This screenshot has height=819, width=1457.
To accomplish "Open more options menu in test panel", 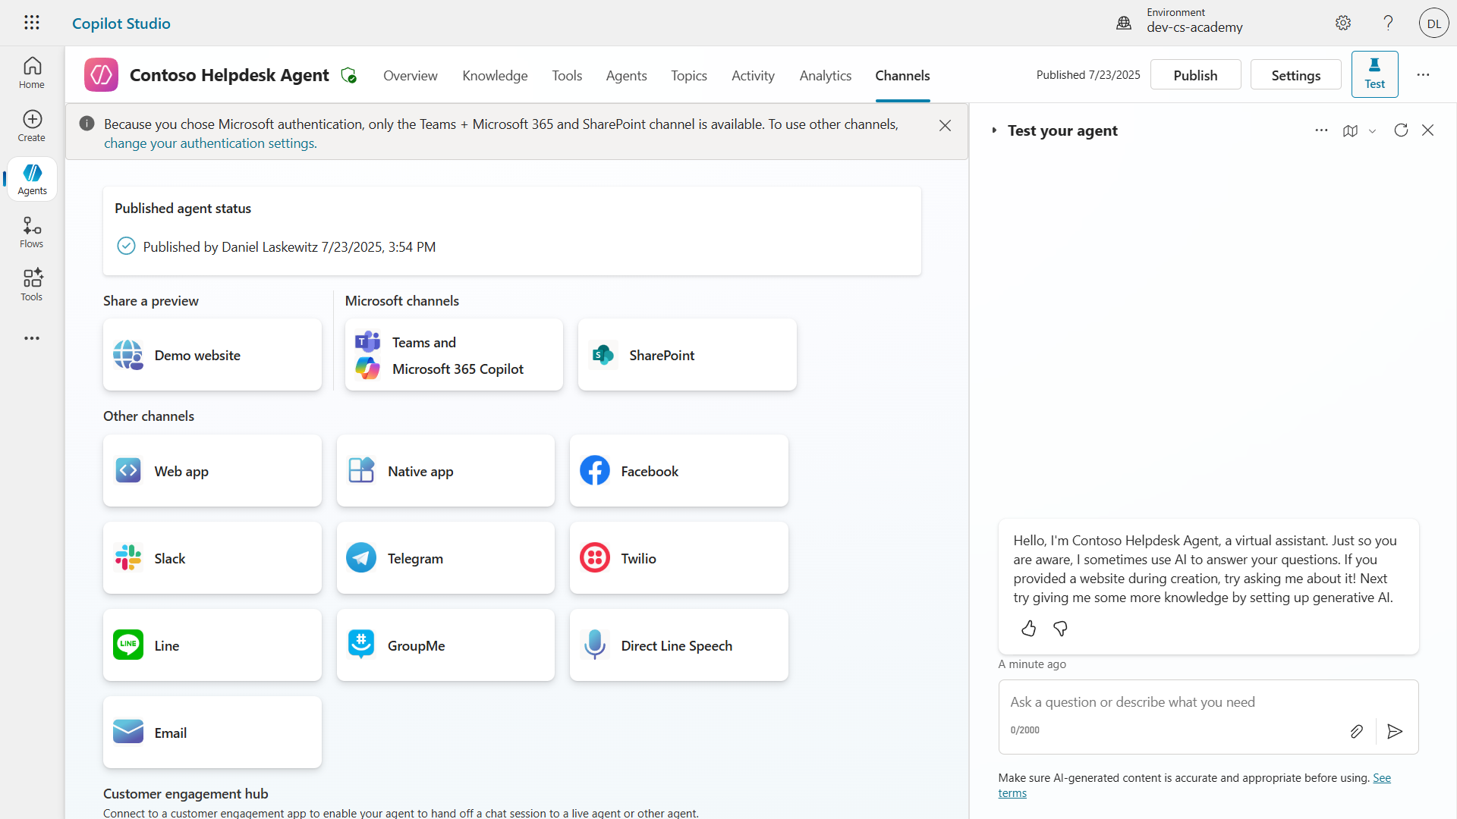I will (1321, 130).
